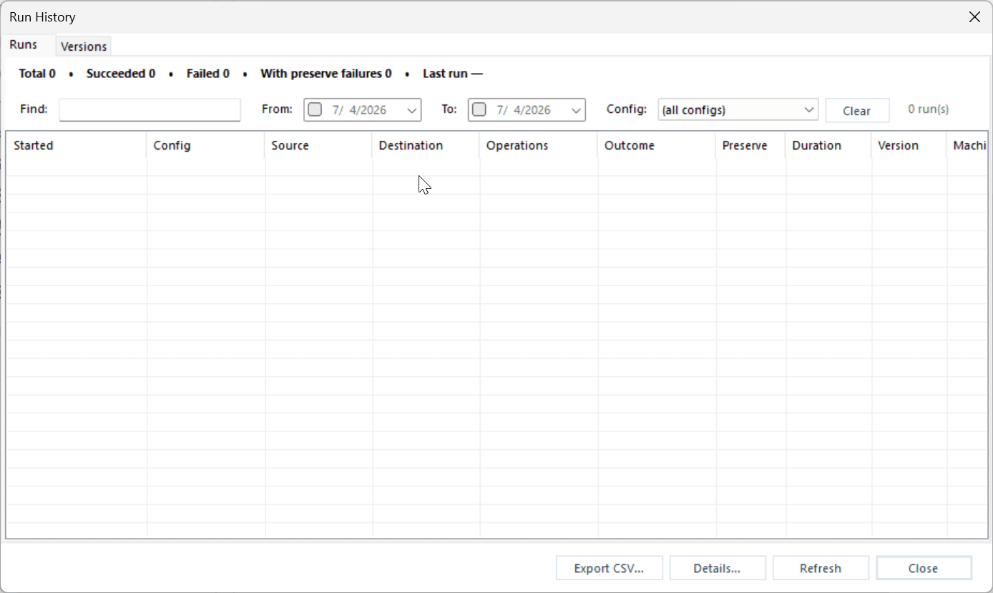
Task: Sort by the Duration column header
Action: (828, 145)
